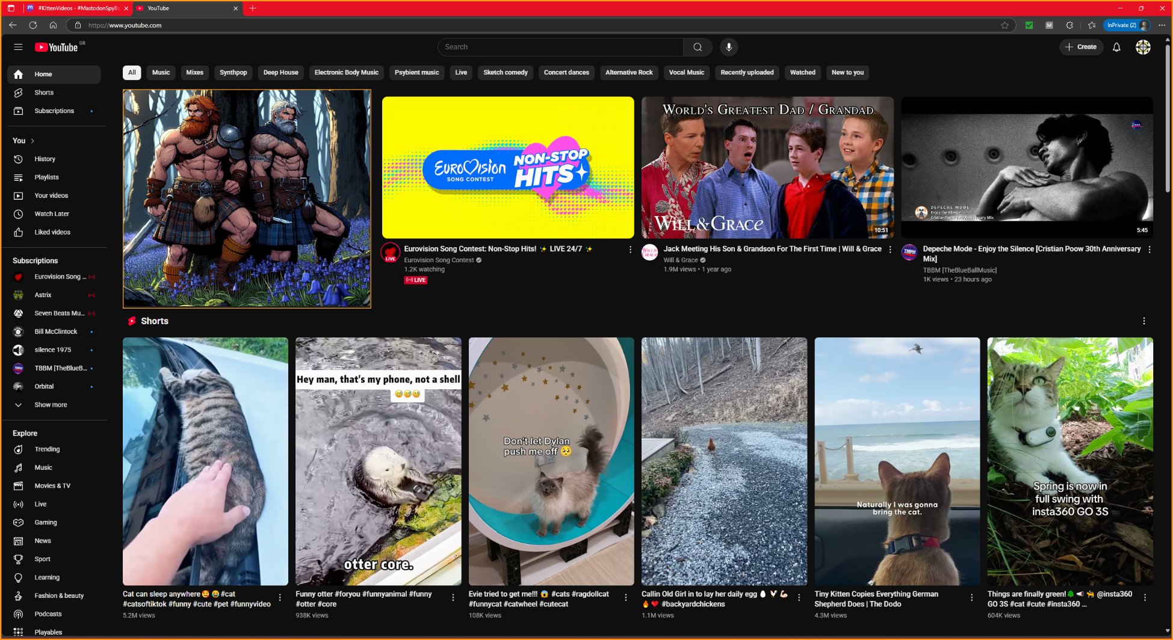Click the search input field
Viewport: 1173px width, 640px height.
coord(560,47)
